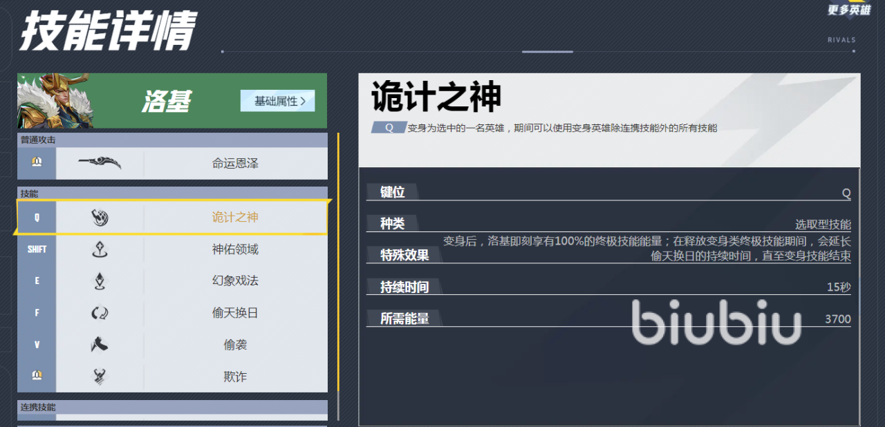Viewport: 885px width, 427px height.
Task: Click the 偷天换日 skill icon
Action: [x=100, y=313]
